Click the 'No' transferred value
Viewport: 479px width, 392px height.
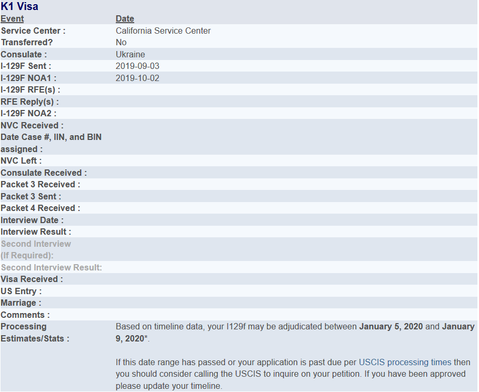tap(121, 43)
